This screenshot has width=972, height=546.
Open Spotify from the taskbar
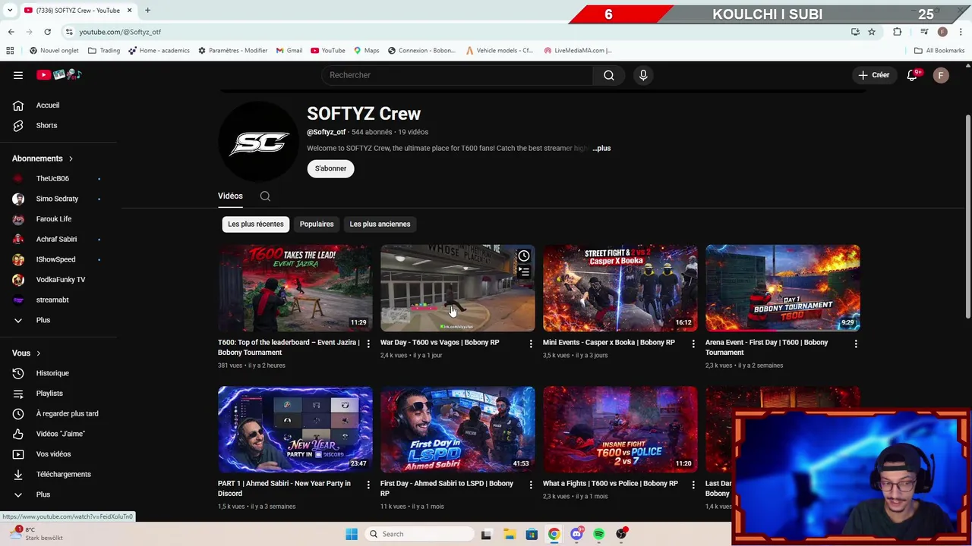[599, 534]
